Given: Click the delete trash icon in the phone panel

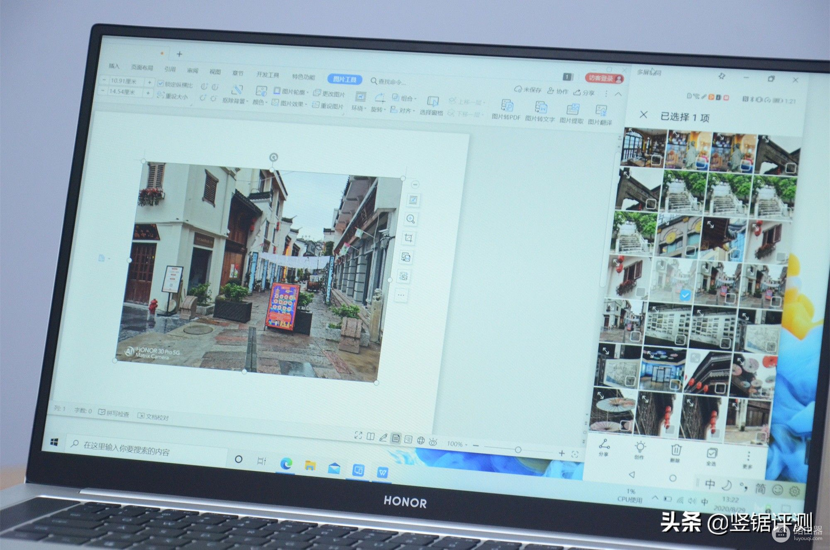Looking at the screenshot, I should point(676,450).
